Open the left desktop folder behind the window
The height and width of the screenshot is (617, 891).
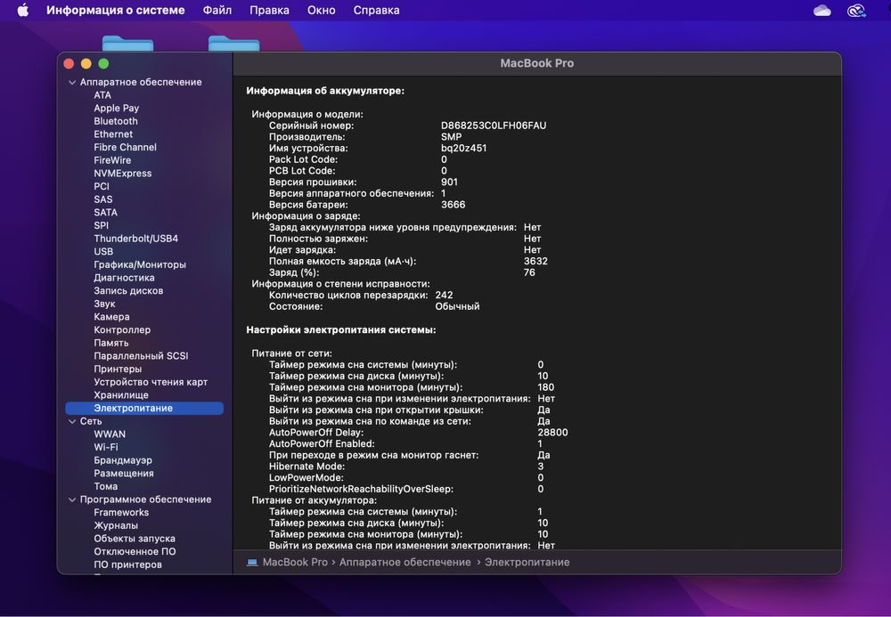[x=127, y=44]
